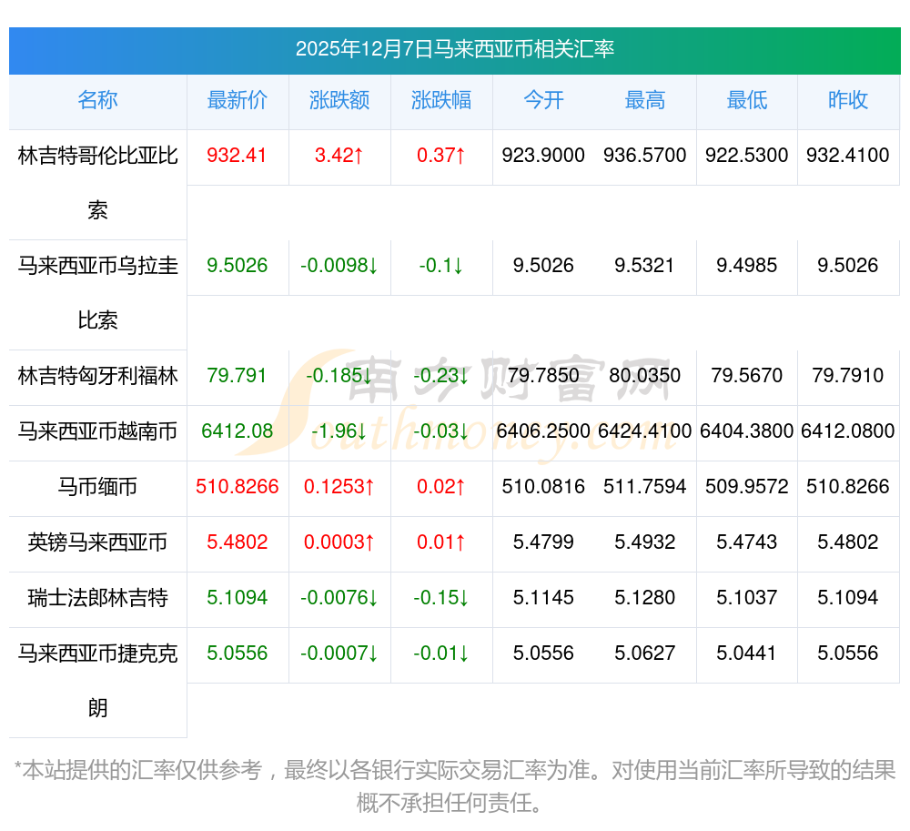The height and width of the screenshot is (831, 910).
Task: Select the 瑞士法郎林吉特 row name
Action: pos(97,598)
